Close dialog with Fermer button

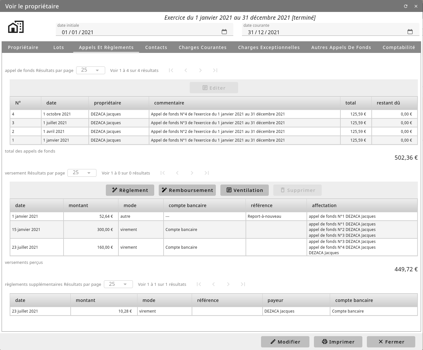pyautogui.click(x=391, y=342)
